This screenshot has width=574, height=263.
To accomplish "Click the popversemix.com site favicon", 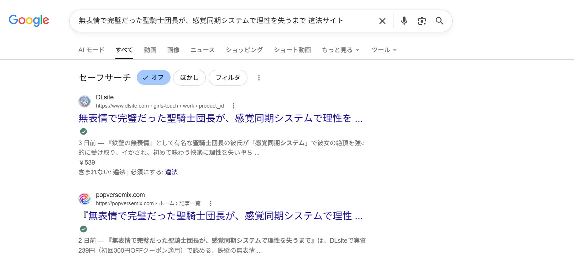I will [x=84, y=199].
